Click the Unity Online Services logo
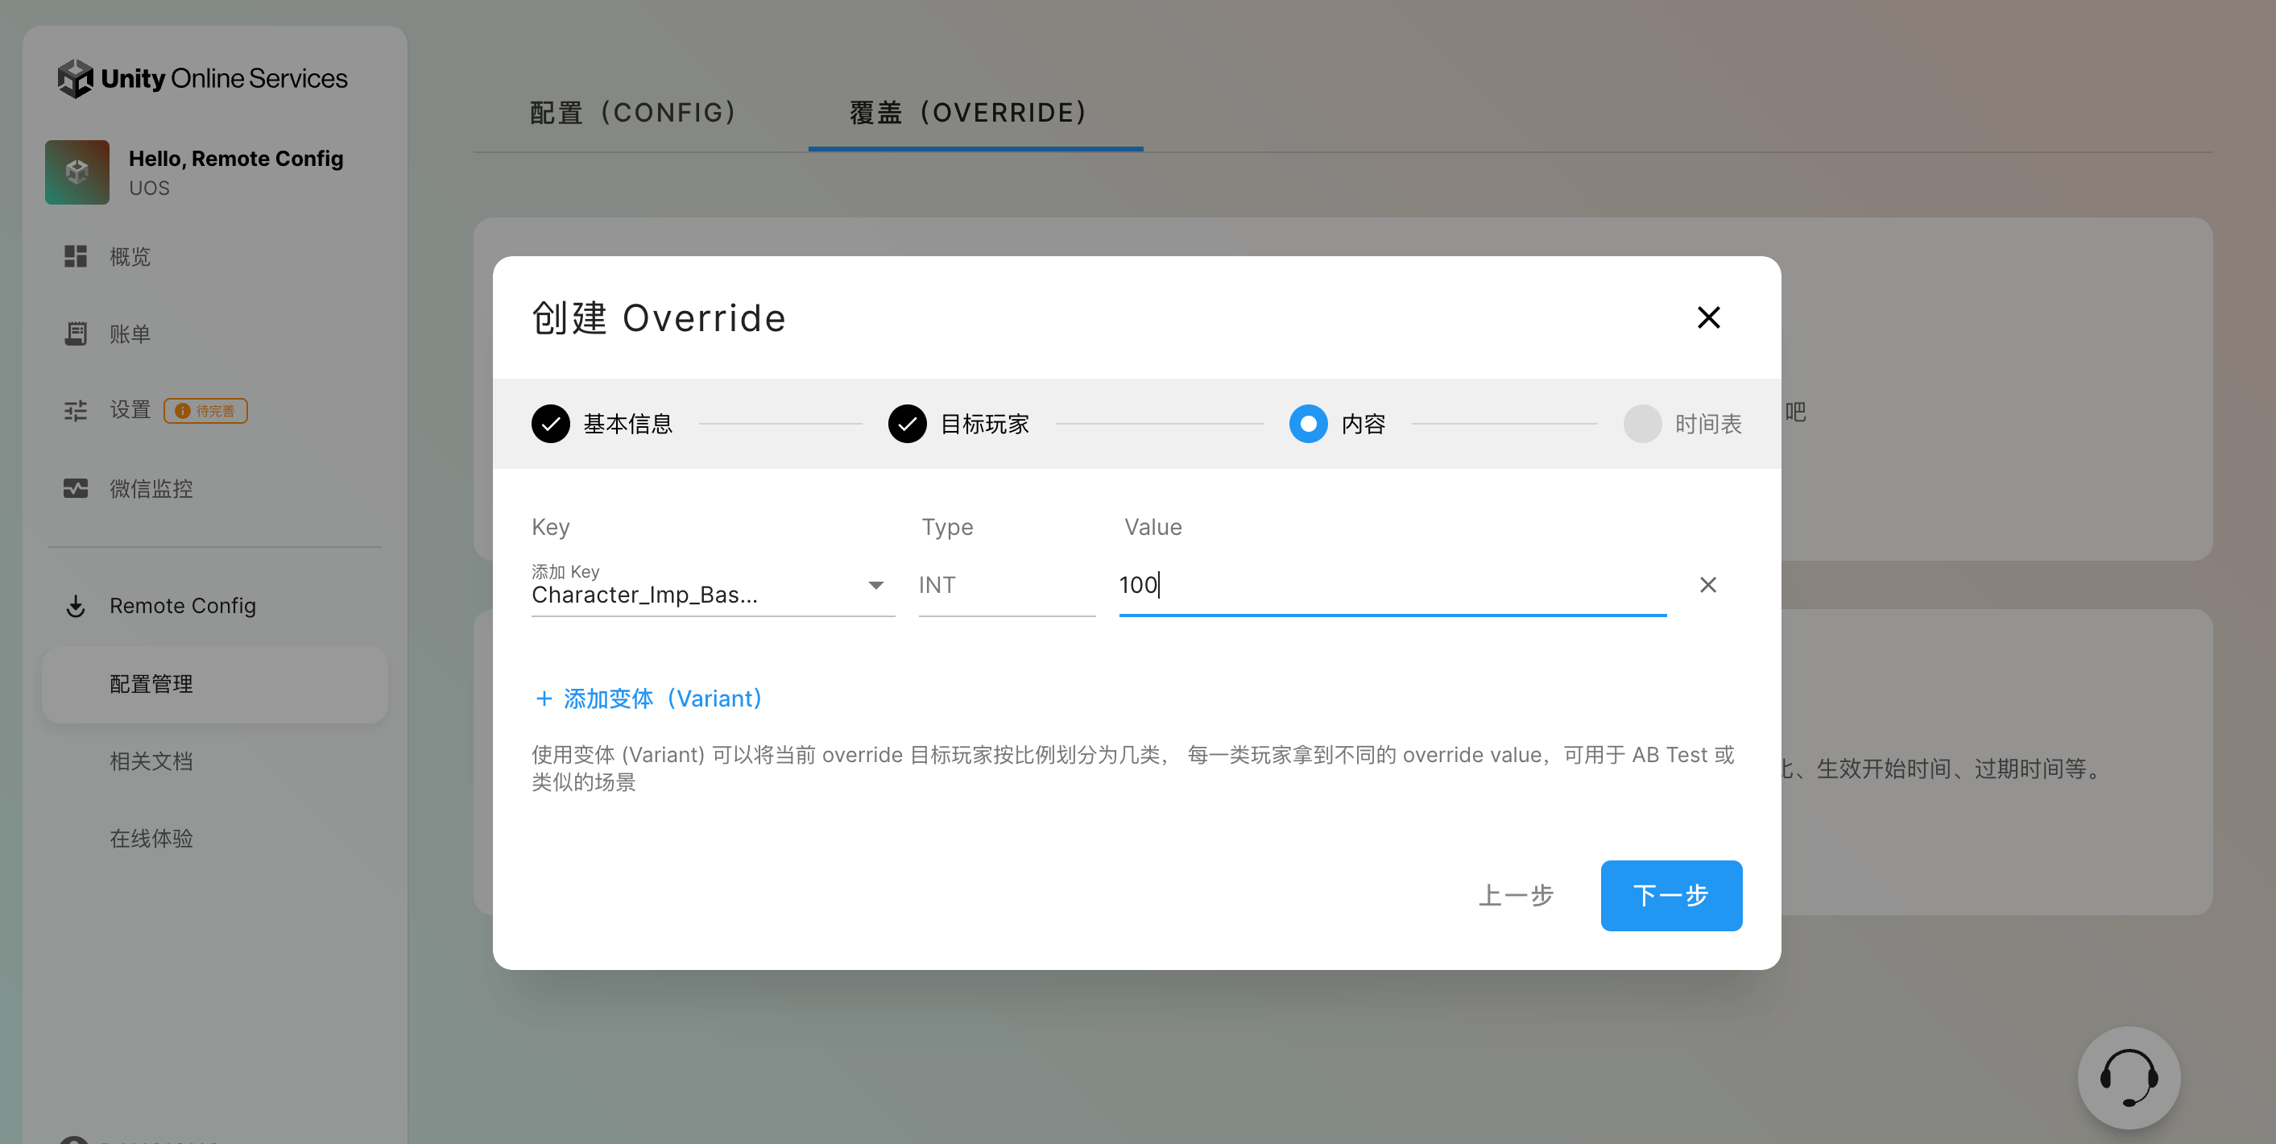The width and height of the screenshot is (2276, 1144). click(201, 79)
